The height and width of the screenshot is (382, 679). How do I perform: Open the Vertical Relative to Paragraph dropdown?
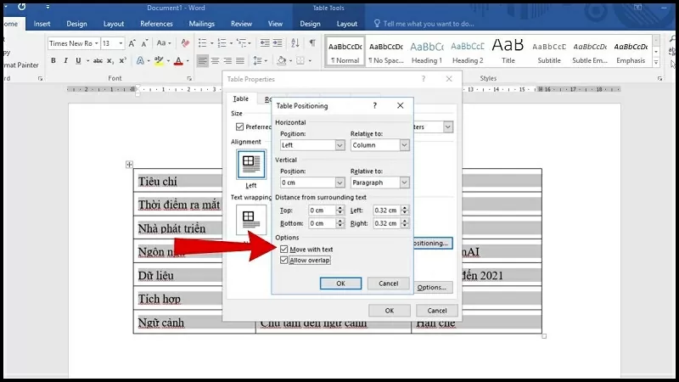(404, 183)
